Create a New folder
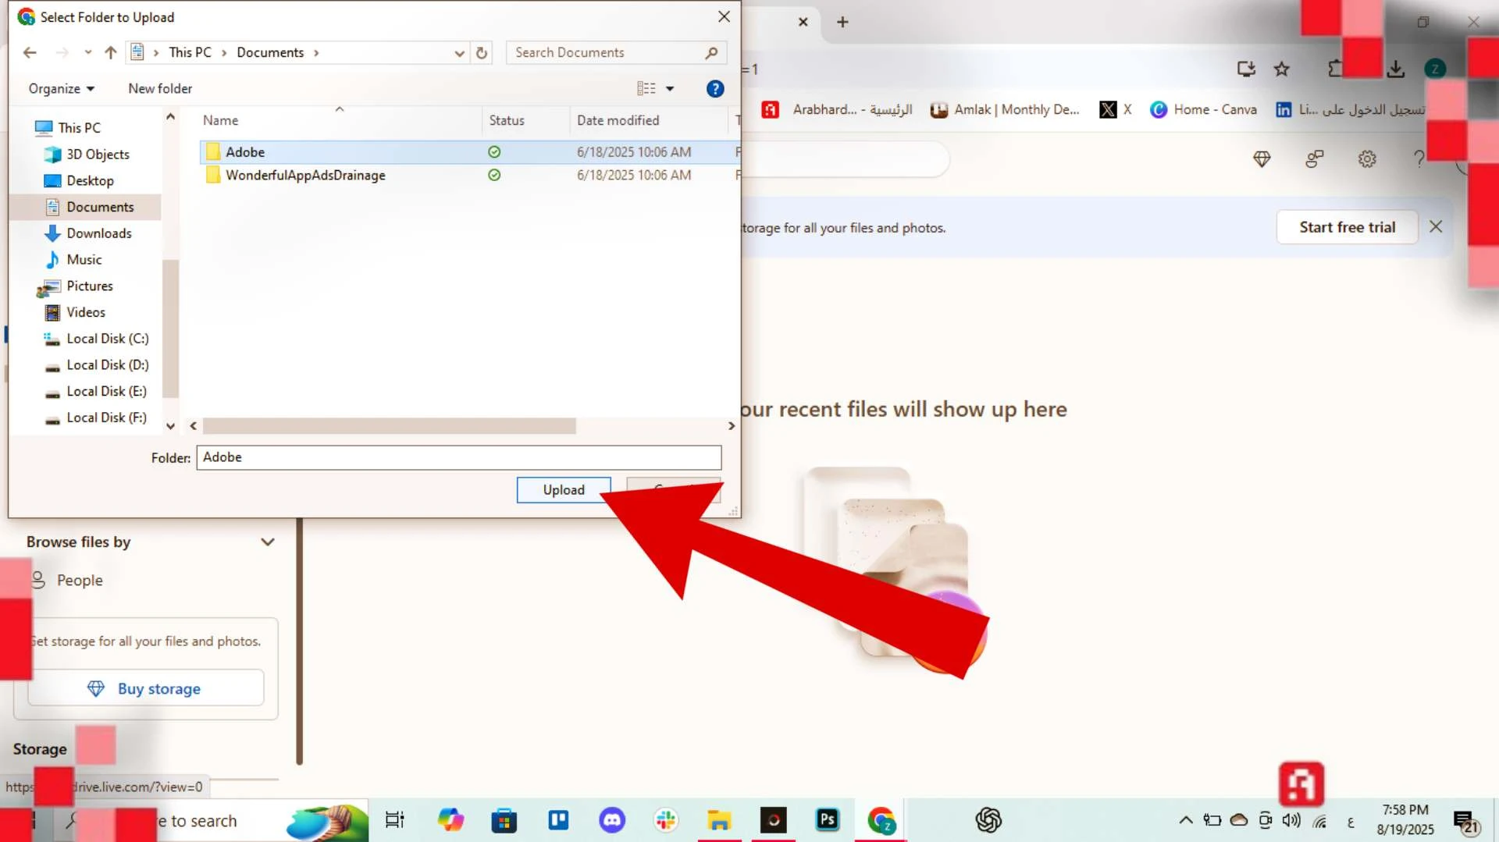This screenshot has height=842, width=1499. click(160, 89)
